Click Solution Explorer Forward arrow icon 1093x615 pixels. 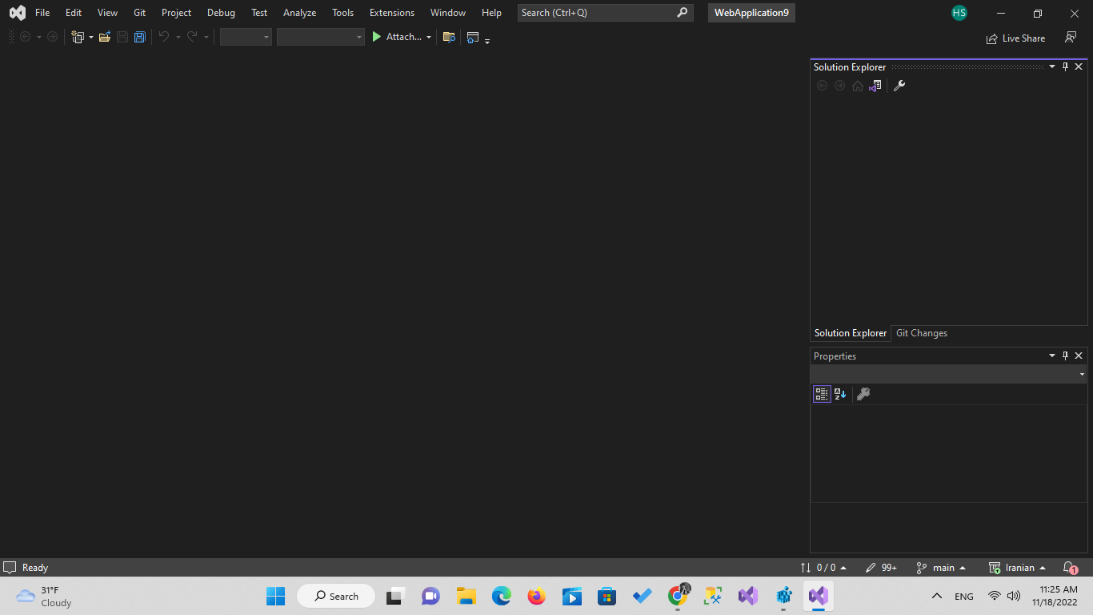839,86
